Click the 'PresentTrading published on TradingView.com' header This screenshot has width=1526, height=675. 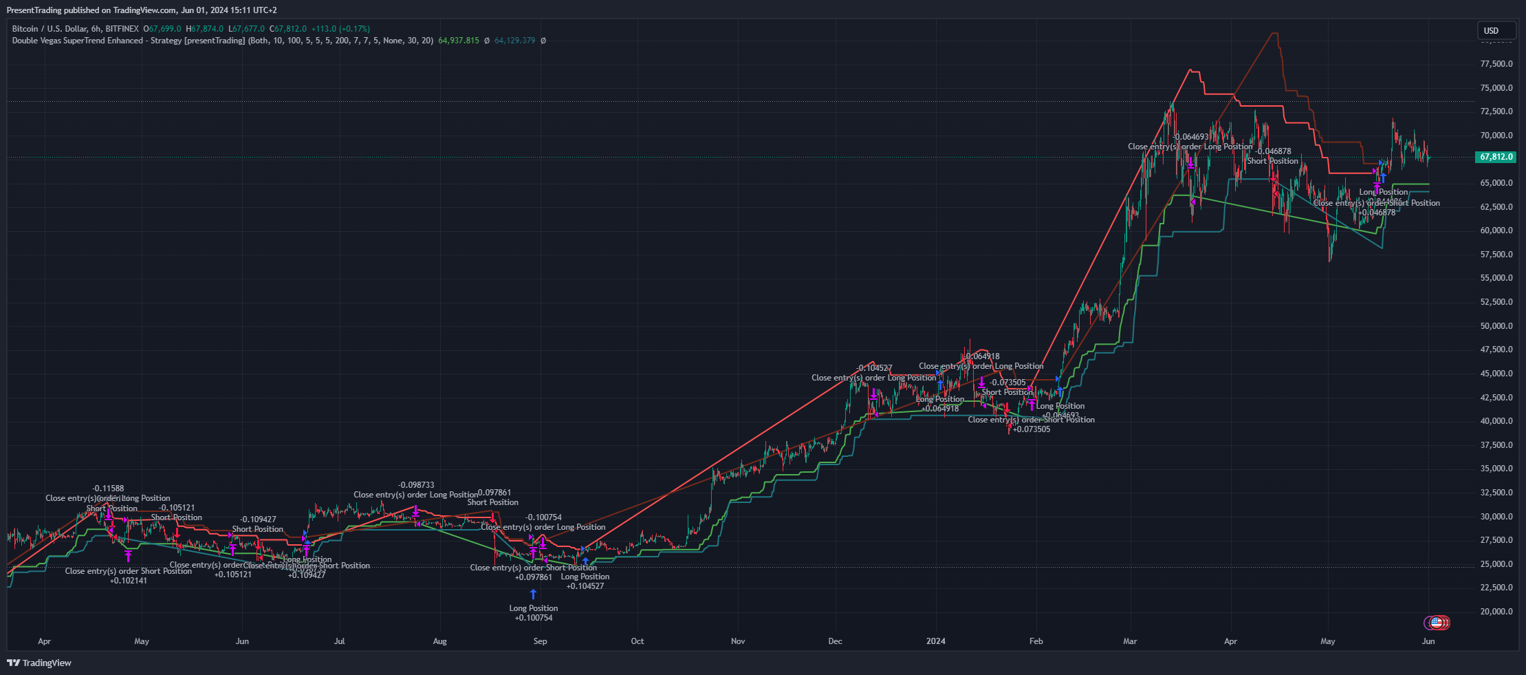[x=142, y=10]
